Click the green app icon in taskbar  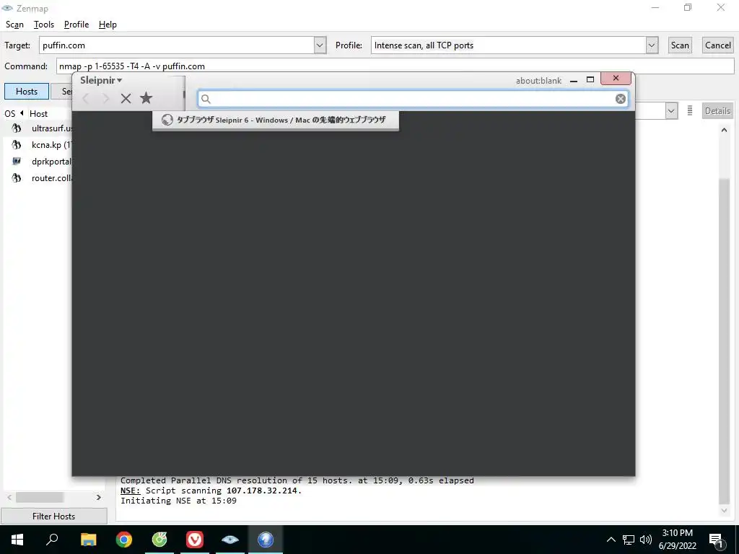(x=159, y=540)
